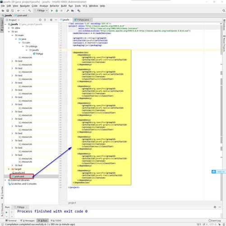Collapse the main folder

click(x=12, y=35)
